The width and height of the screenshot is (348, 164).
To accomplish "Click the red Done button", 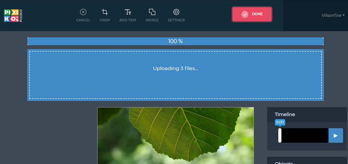I will pyautogui.click(x=252, y=14).
